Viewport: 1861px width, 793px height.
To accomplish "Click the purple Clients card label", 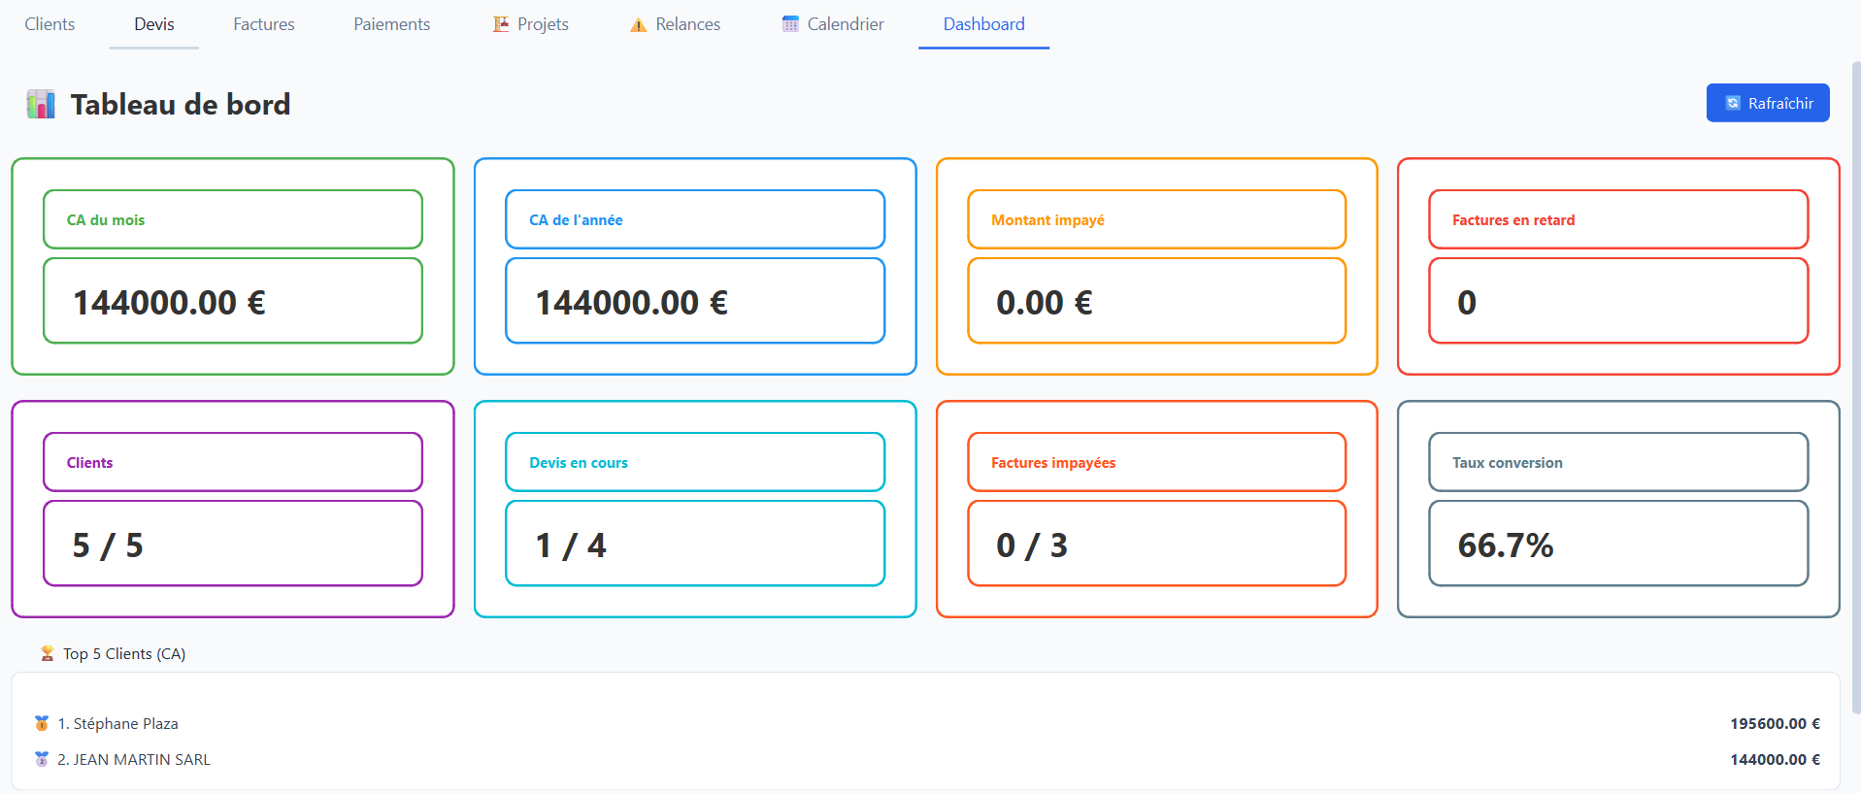I will click(89, 463).
